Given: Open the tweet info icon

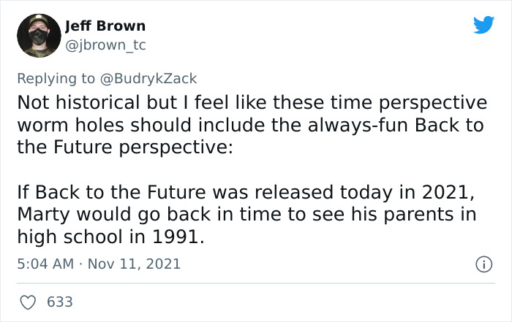Looking at the screenshot, I should tap(483, 264).
